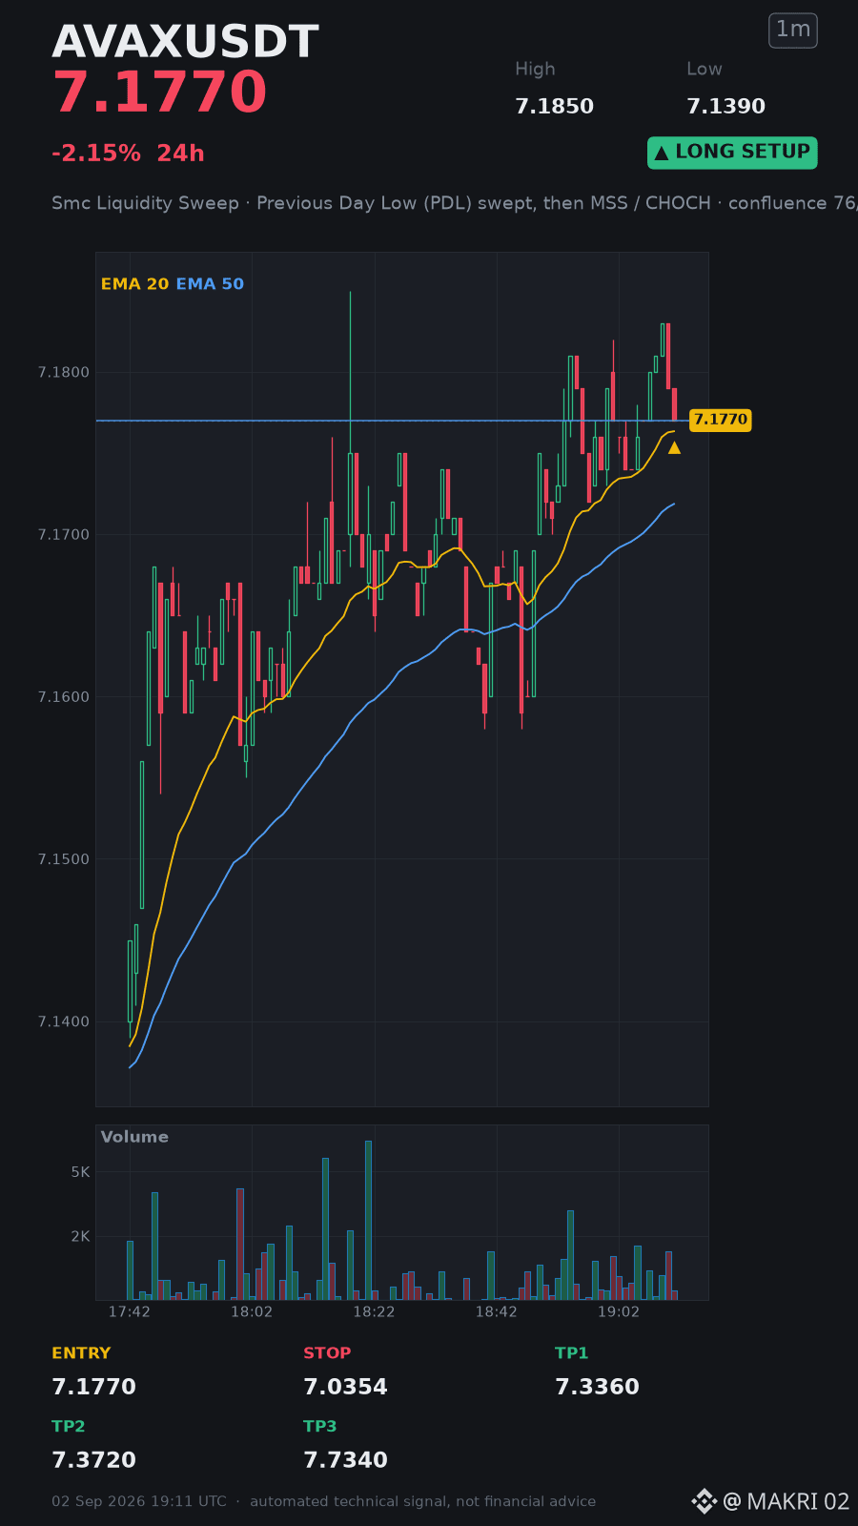Image resolution: width=858 pixels, height=1526 pixels.
Task: Click the TP1 value 7.3360
Action: pos(597,1387)
